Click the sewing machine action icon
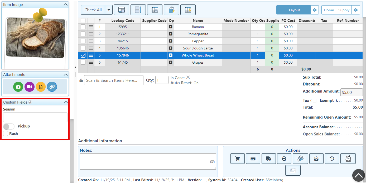 pos(293,170)
